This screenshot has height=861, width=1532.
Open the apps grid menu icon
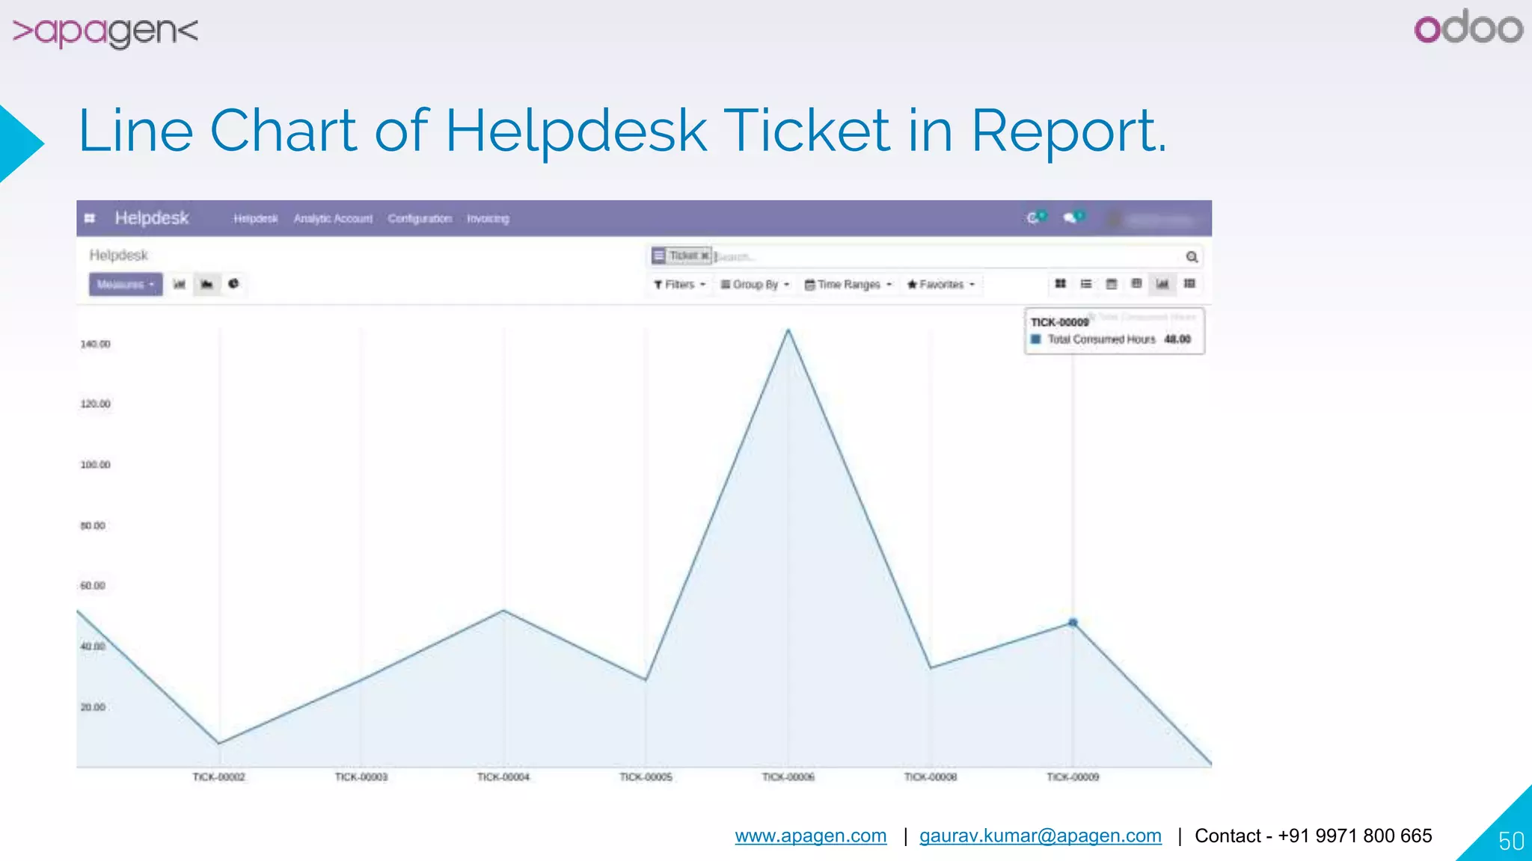tap(90, 218)
